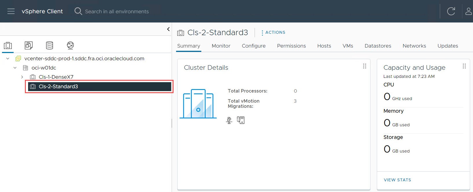Click the Cluster Details card drag handle

[x=365, y=66]
